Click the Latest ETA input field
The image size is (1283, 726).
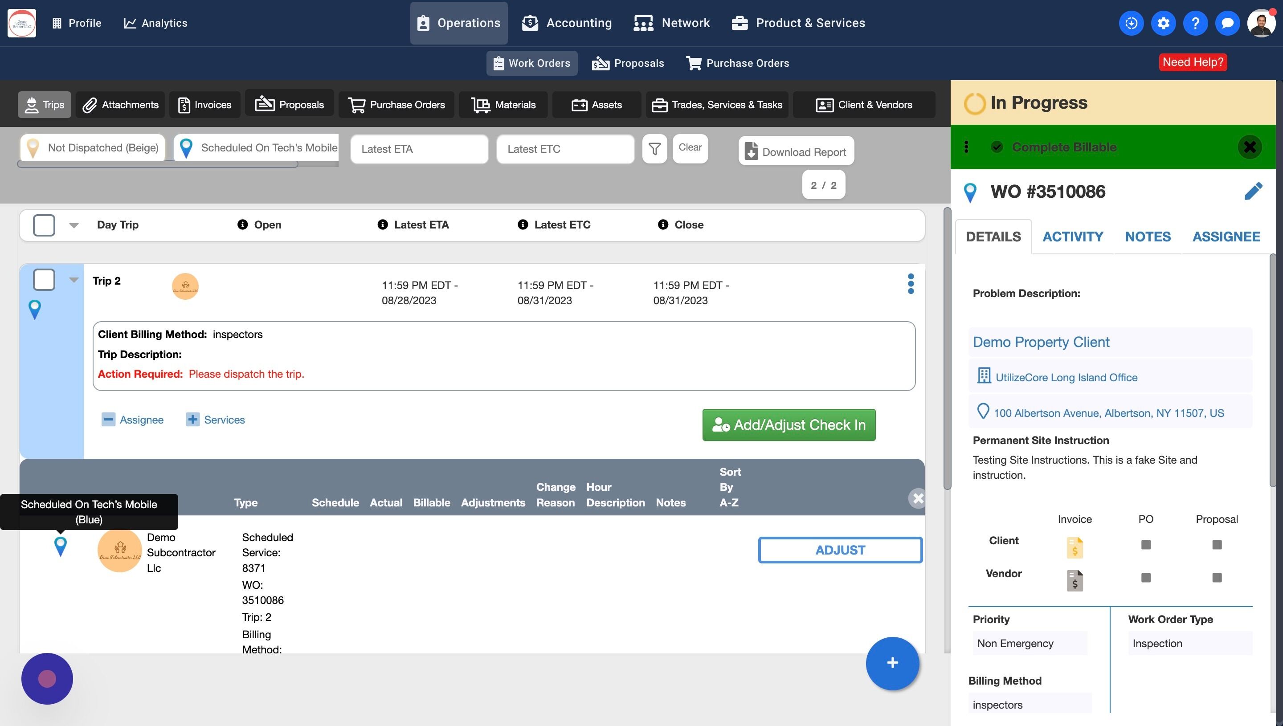pyautogui.click(x=419, y=149)
